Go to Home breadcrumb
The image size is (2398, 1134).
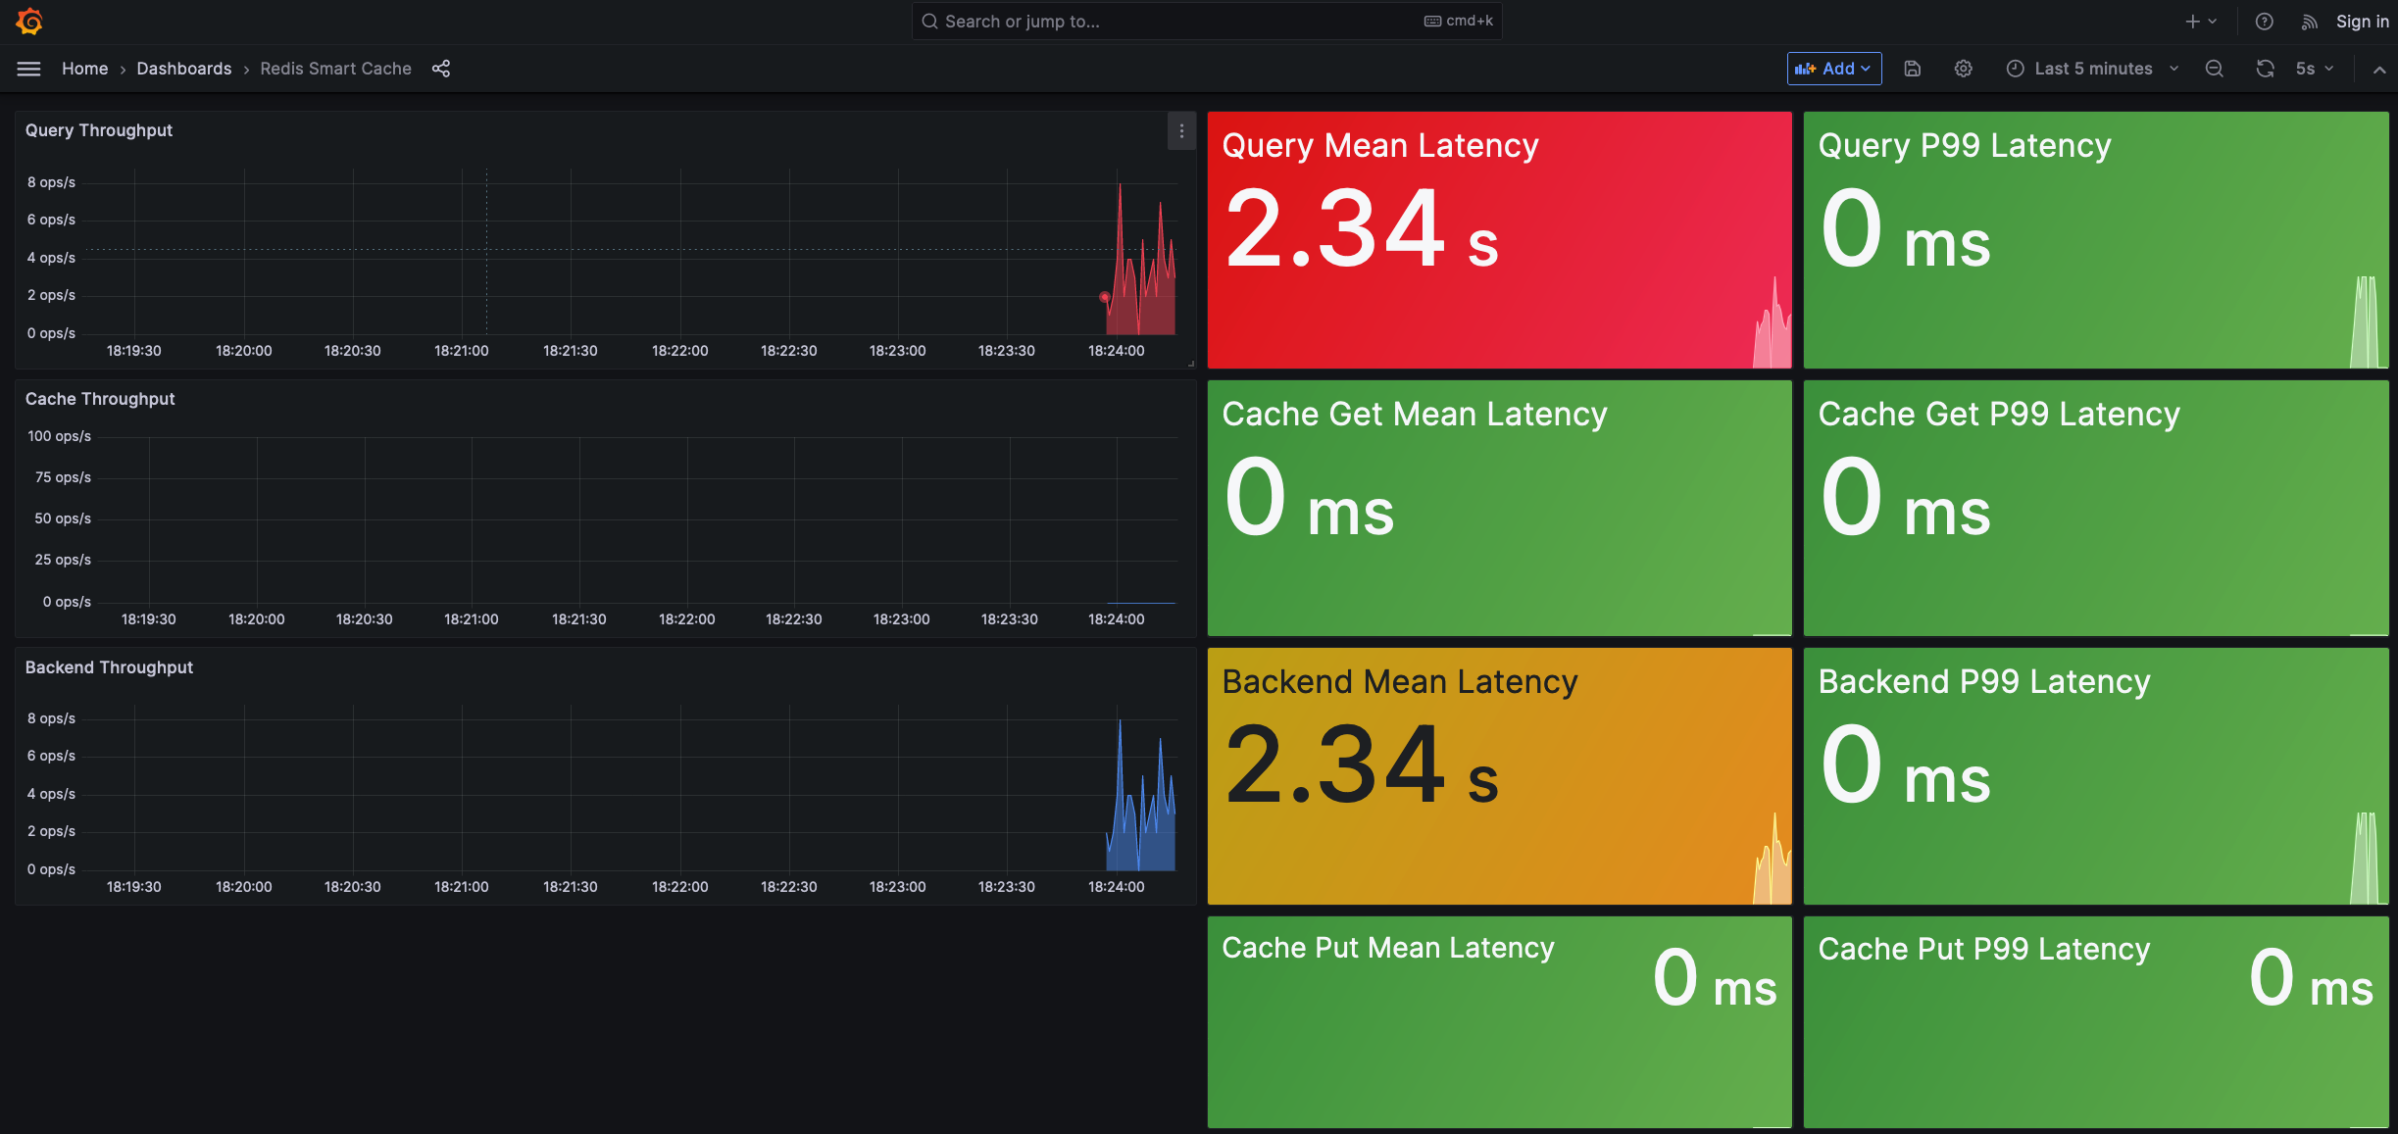tap(84, 69)
